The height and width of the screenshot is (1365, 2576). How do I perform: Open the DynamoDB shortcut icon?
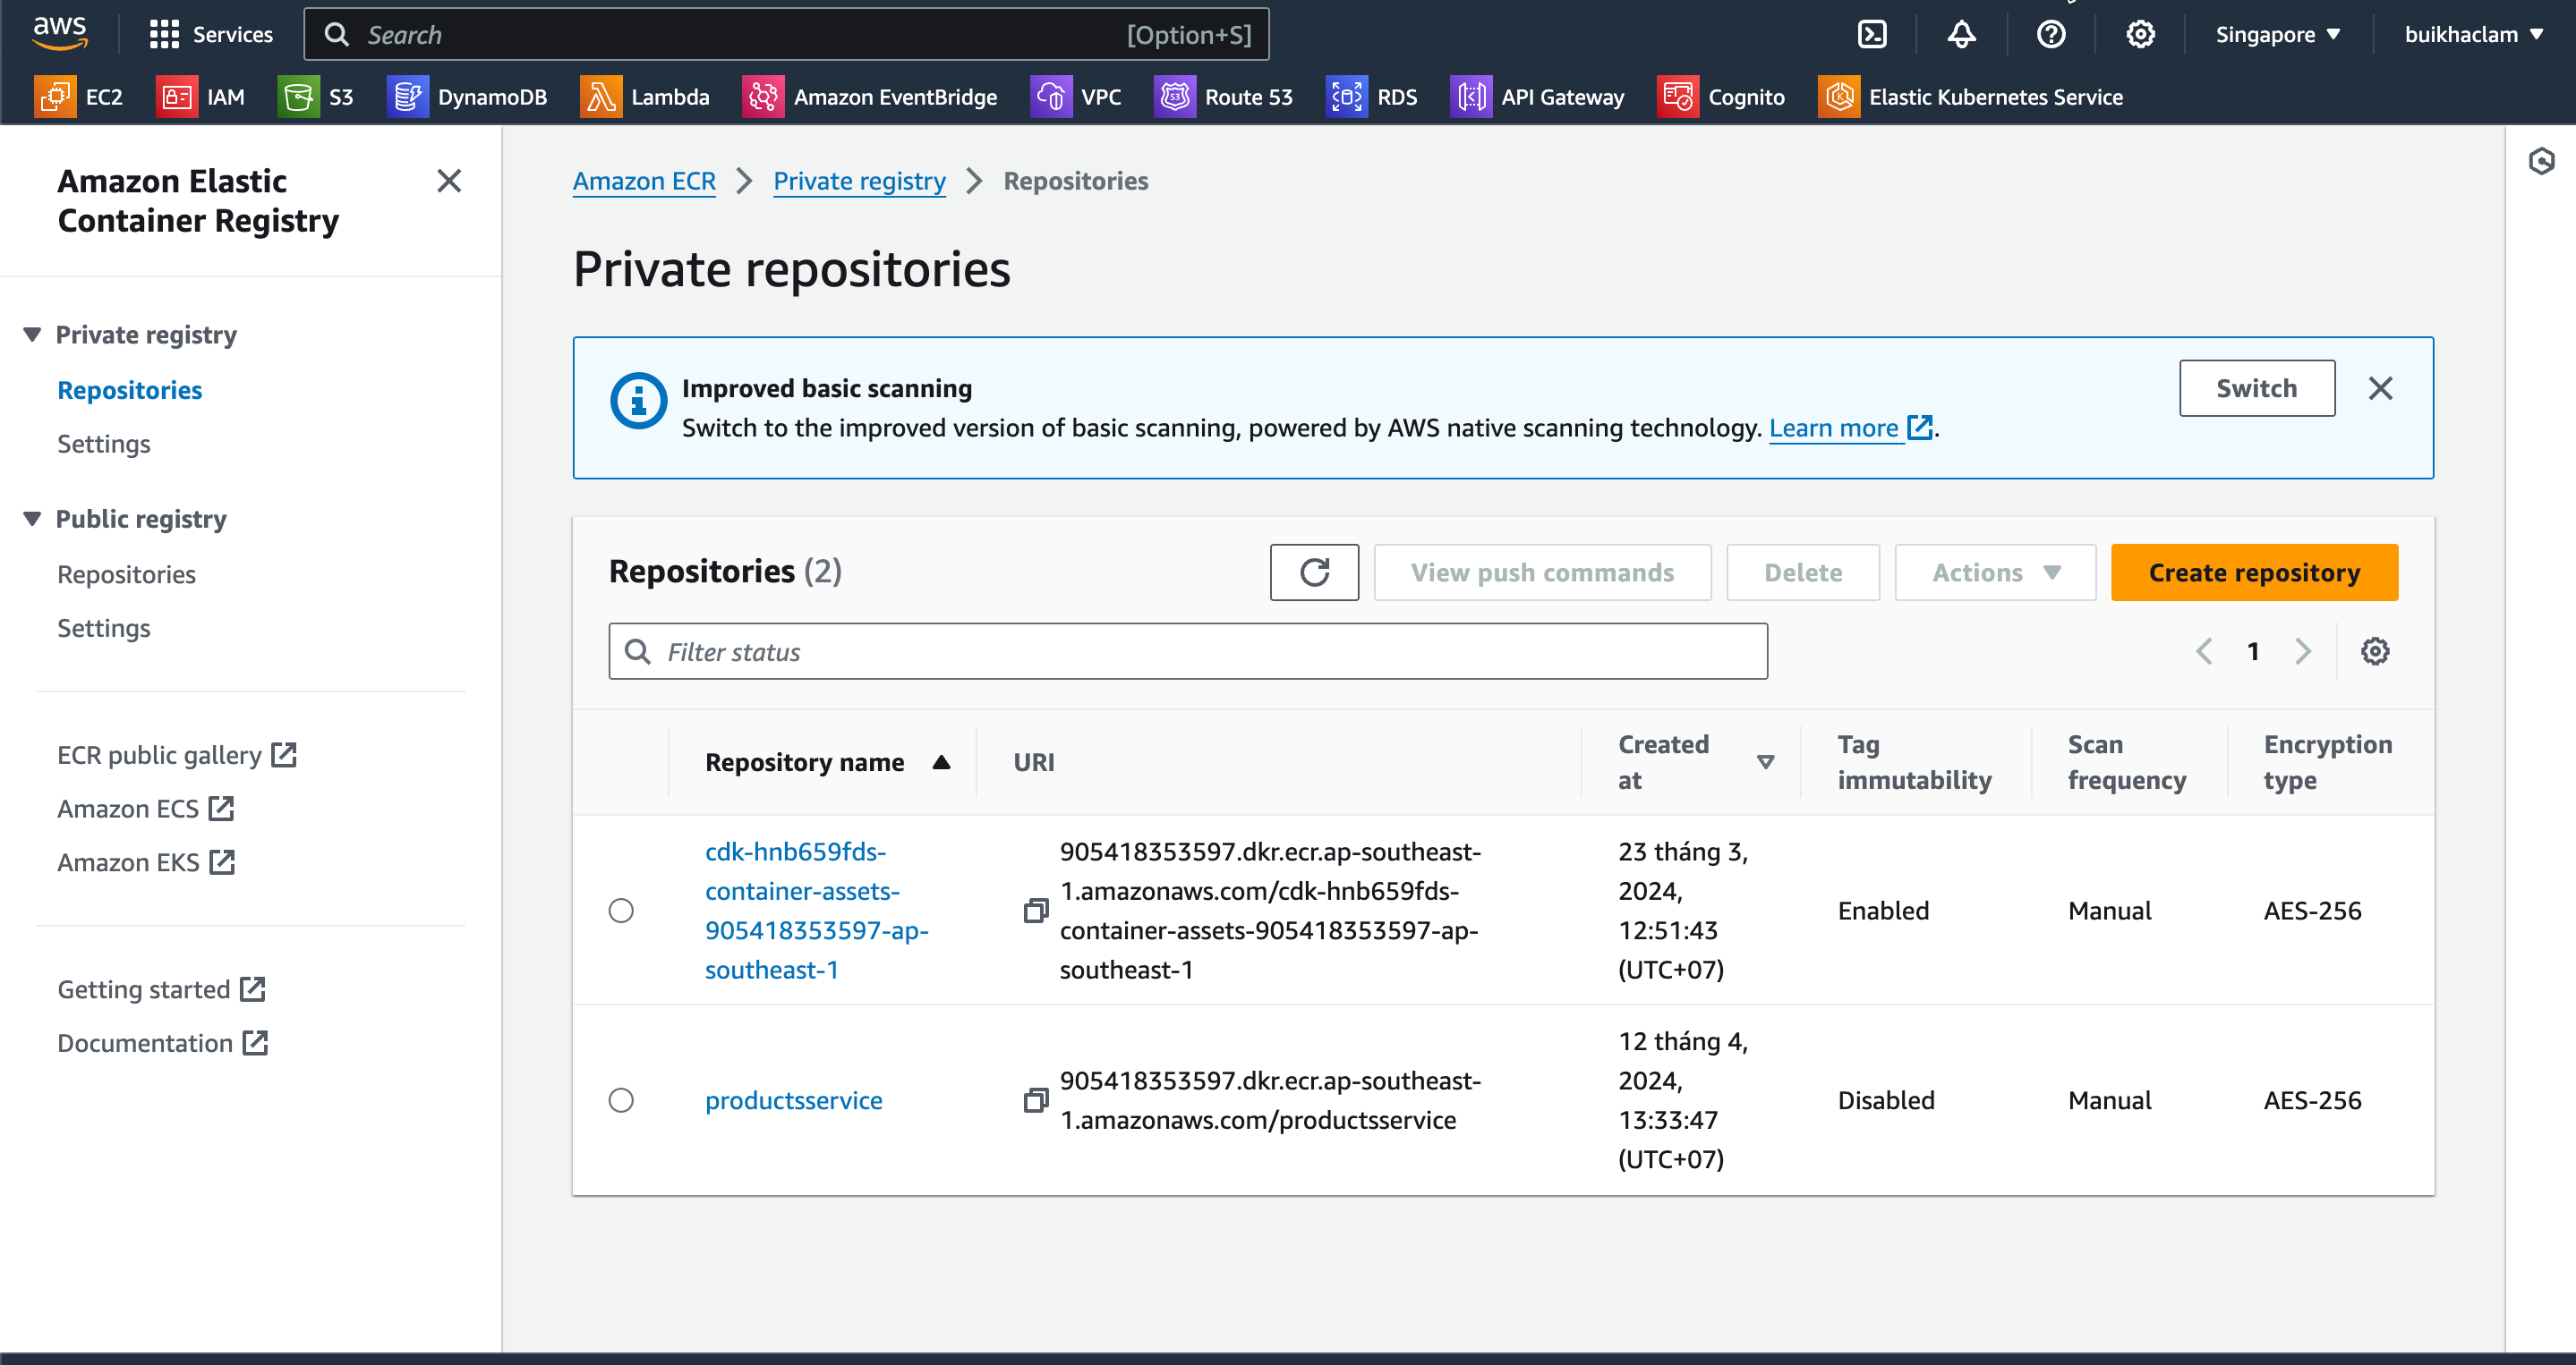[x=408, y=97]
